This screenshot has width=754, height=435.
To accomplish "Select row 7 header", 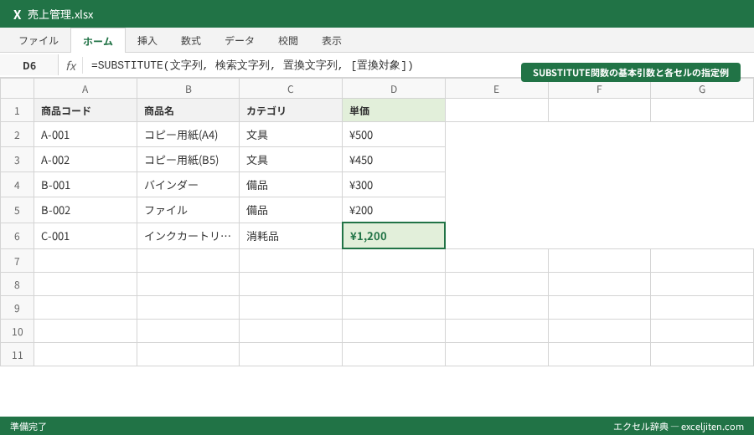I will 17,261.
